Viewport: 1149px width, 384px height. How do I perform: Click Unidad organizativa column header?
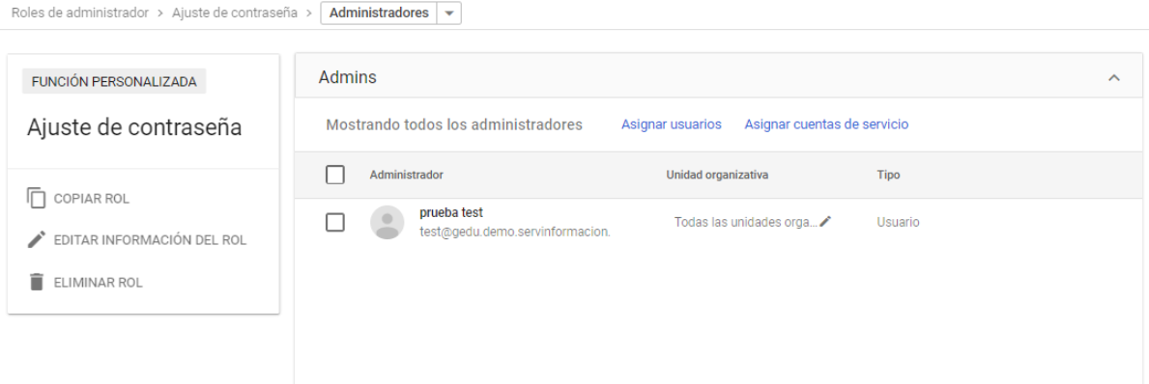(717, 175)
